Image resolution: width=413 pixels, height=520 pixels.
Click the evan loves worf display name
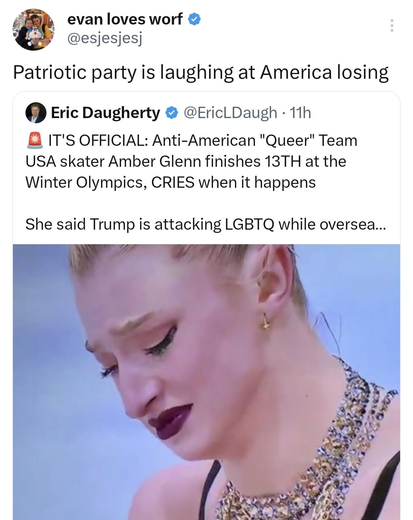coord(125,19)
